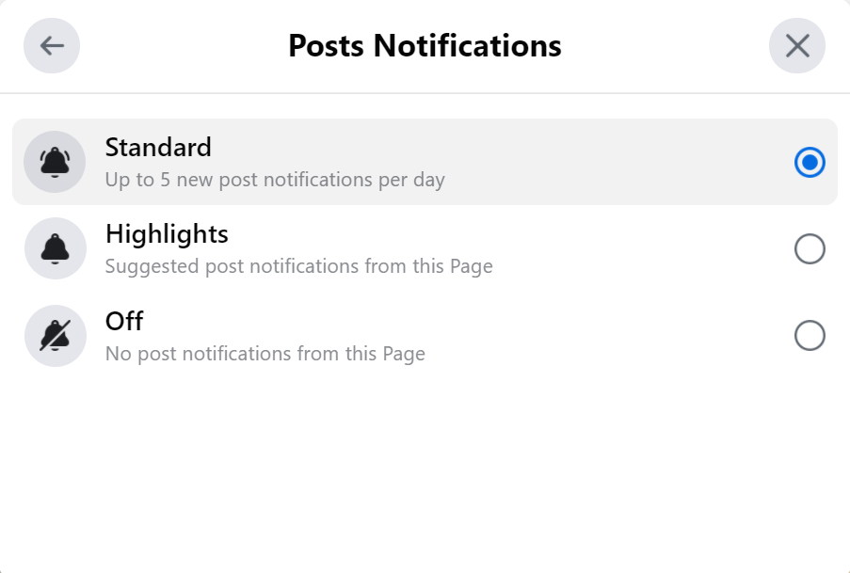Click the Posts Notifications title
The width and height of the screenshot is (850, 573).
click(x=425, y=46)
